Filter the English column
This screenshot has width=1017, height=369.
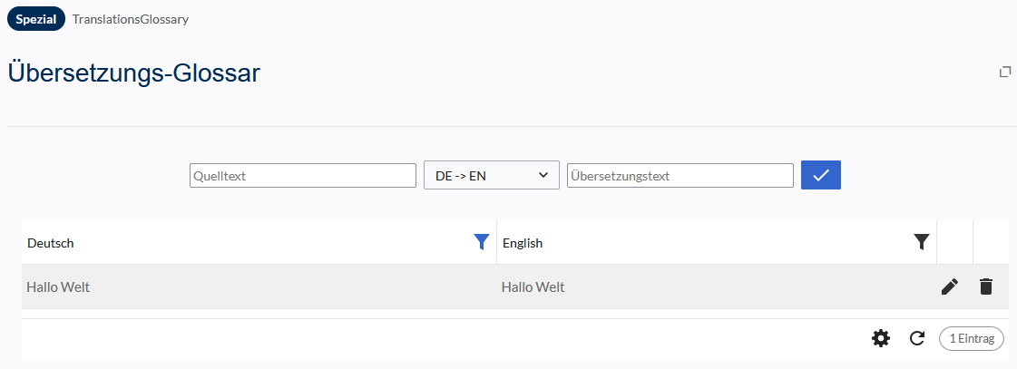click(921, 242)
